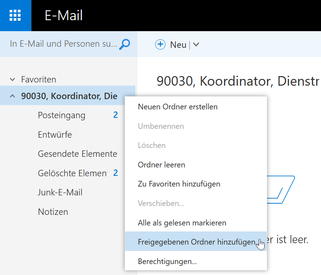Click in the E-Mail und Personen search field
This screenshot has width=321, height=275.
pos(63,44)
